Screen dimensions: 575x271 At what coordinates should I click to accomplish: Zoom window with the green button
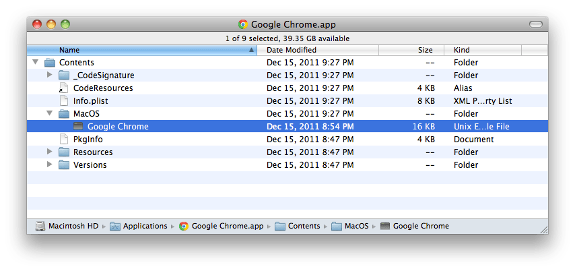(65, 24)
